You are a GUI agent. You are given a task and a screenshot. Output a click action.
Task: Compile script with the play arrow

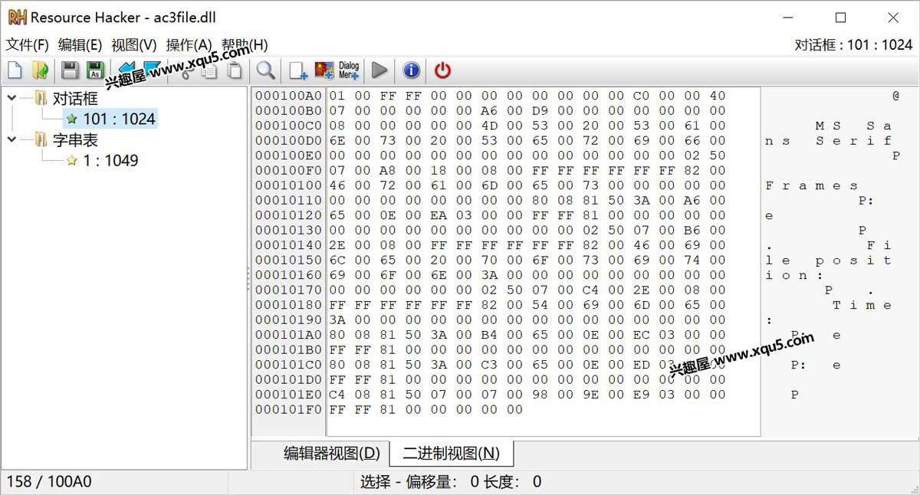pos(379,70)
